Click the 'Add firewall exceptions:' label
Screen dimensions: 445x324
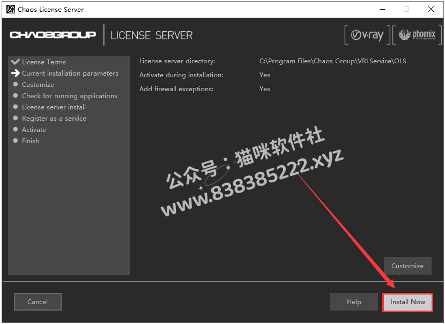pos(176,89)
